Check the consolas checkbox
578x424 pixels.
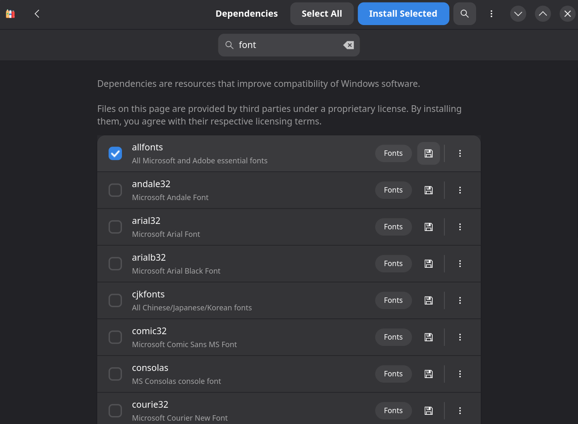[x=115, y=374]
